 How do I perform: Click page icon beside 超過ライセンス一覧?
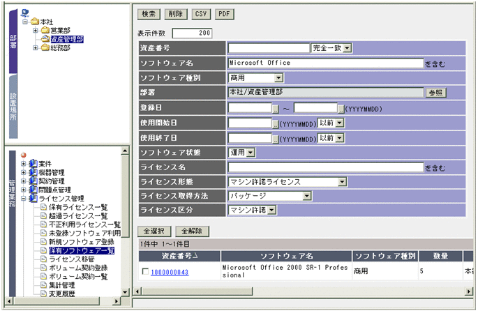click(43, 215)
